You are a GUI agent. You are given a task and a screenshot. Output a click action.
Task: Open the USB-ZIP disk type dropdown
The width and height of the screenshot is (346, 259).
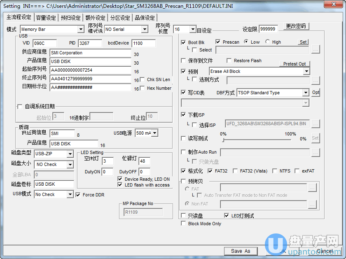click(70, 154)
